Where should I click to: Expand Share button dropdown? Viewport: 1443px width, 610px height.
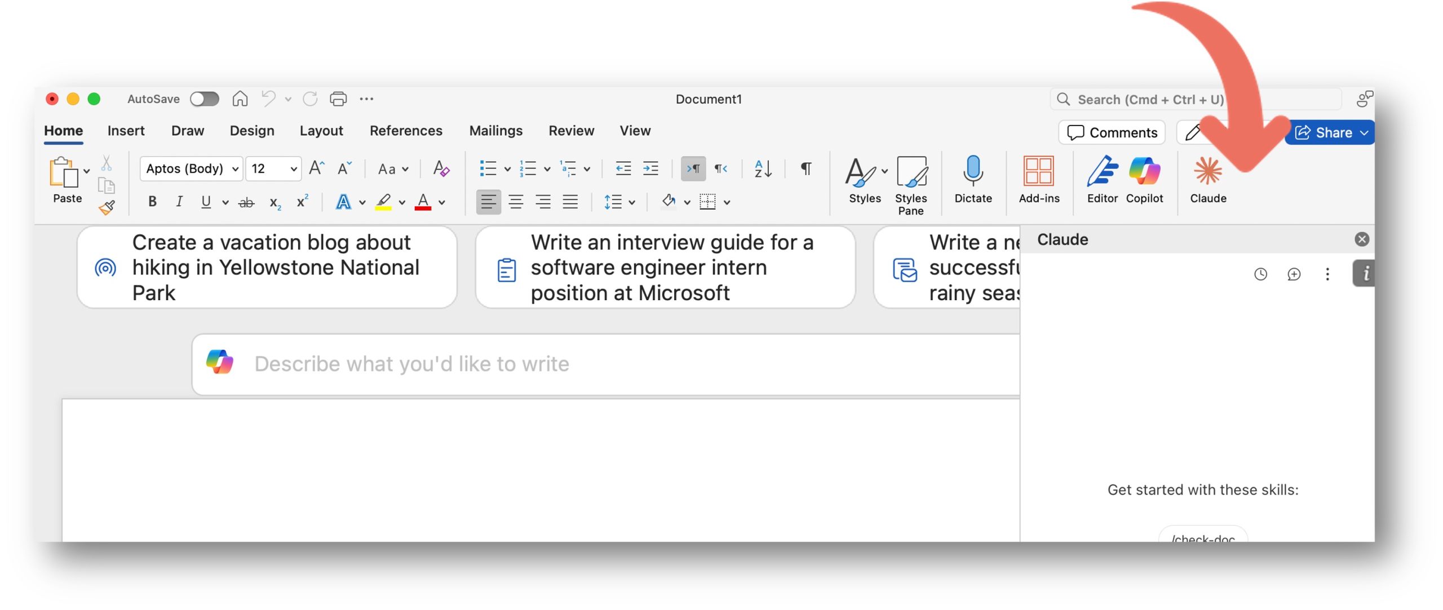[x=1364, y=133]
